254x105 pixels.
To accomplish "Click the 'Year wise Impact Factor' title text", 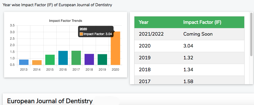I will click(57, 5).
